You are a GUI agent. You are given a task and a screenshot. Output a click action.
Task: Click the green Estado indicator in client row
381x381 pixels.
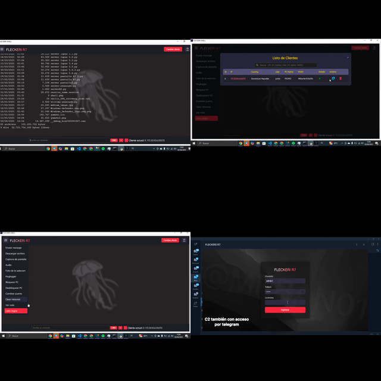point(320,79)
